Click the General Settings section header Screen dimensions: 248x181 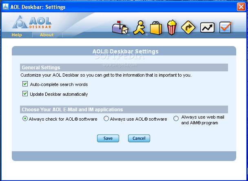(x=124, y=68)
